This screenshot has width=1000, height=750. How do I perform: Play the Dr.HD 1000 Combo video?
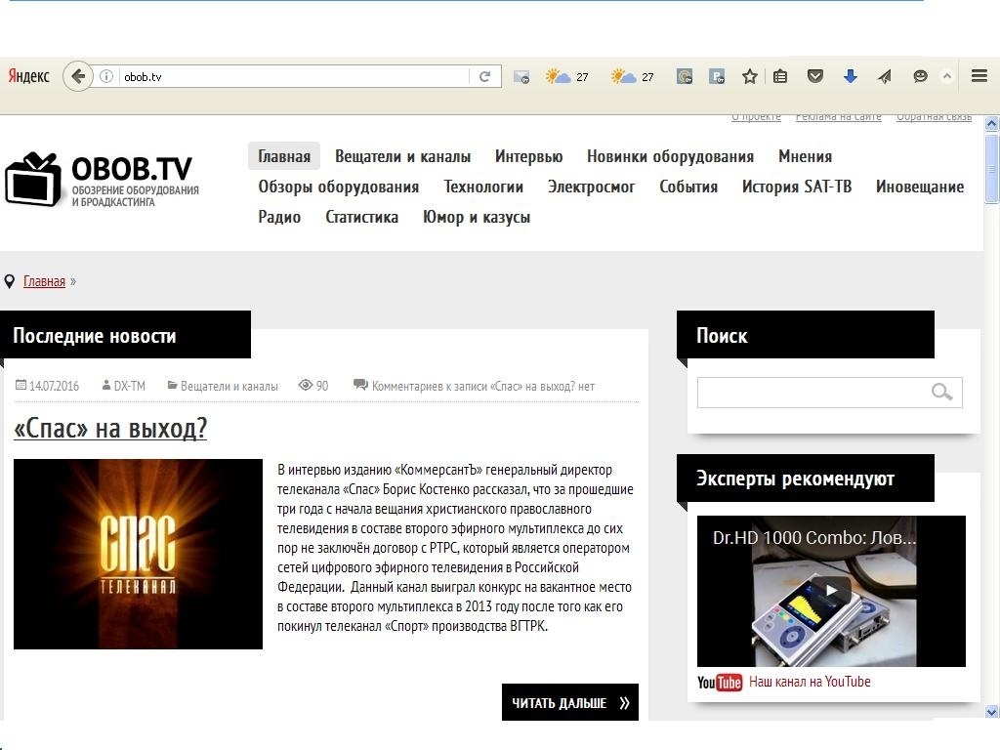point(832,591)
